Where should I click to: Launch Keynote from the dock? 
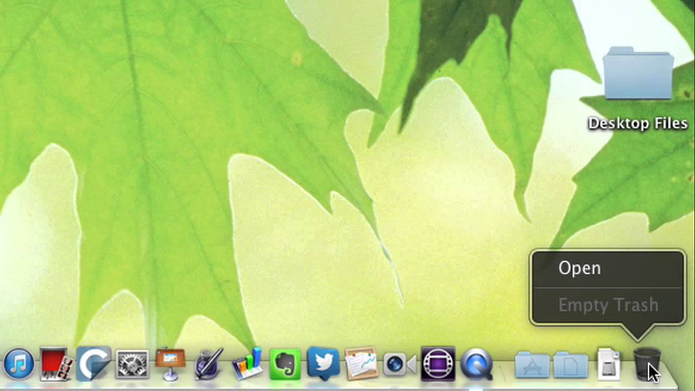(x=170, y=364)
